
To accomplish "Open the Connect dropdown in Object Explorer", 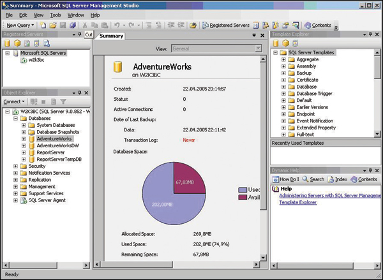I will (x=14, y=101).
